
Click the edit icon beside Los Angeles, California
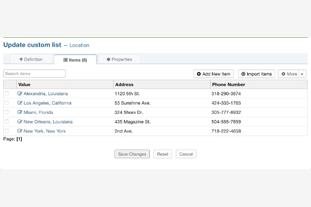point(20,103)
